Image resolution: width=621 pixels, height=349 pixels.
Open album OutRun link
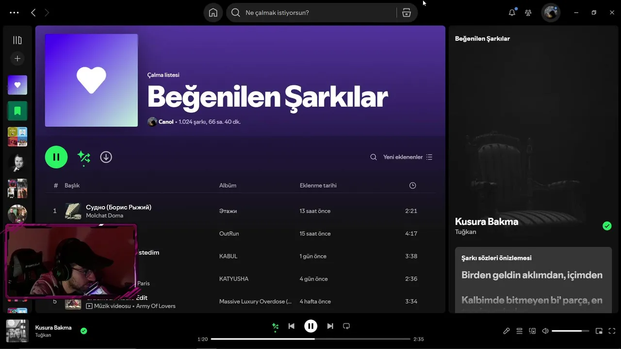(x=229, y=234)
